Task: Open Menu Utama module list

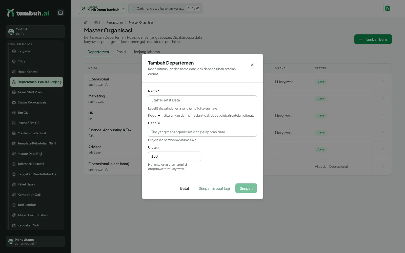Action: (x=35, y=241)
